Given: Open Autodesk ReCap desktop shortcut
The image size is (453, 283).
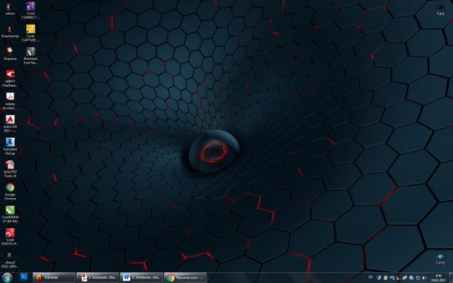Looking at the screenshot, I should click(x=10, y=146).
